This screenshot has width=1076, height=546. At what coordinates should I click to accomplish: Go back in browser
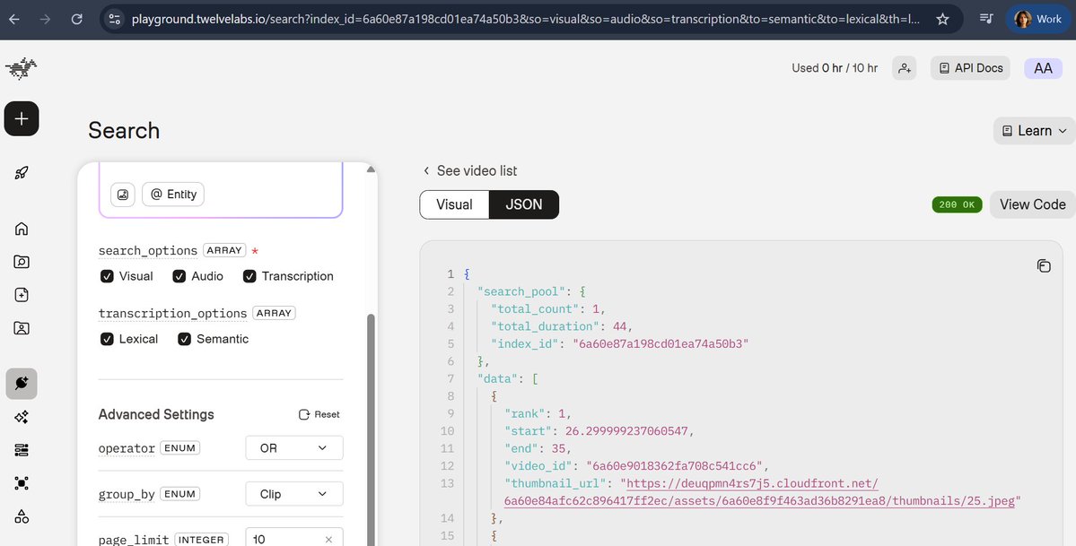pyautogui.click(x=13, y=19)
